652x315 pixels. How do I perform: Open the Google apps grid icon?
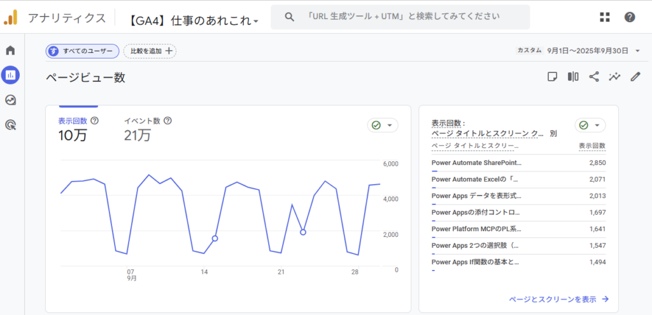point(605,17)
